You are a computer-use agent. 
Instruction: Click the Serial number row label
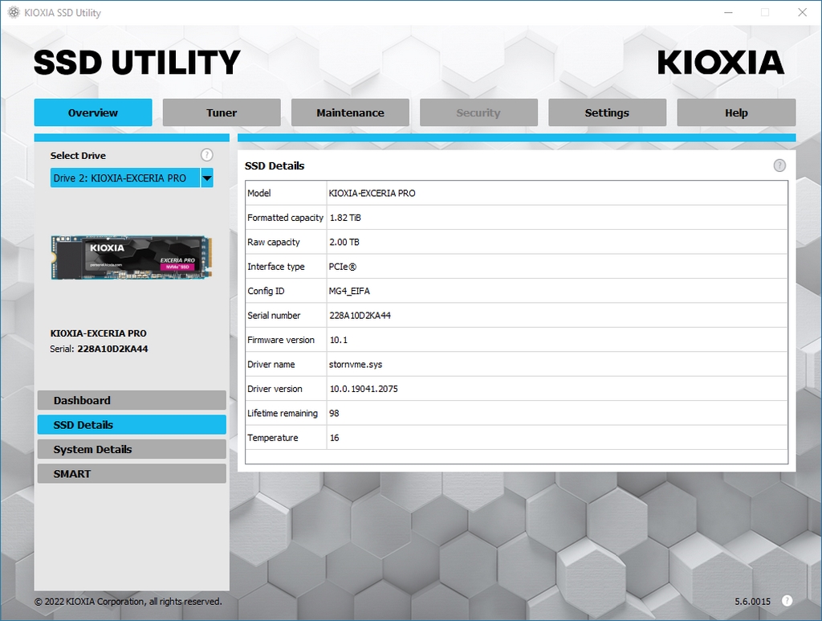point(274,315)
